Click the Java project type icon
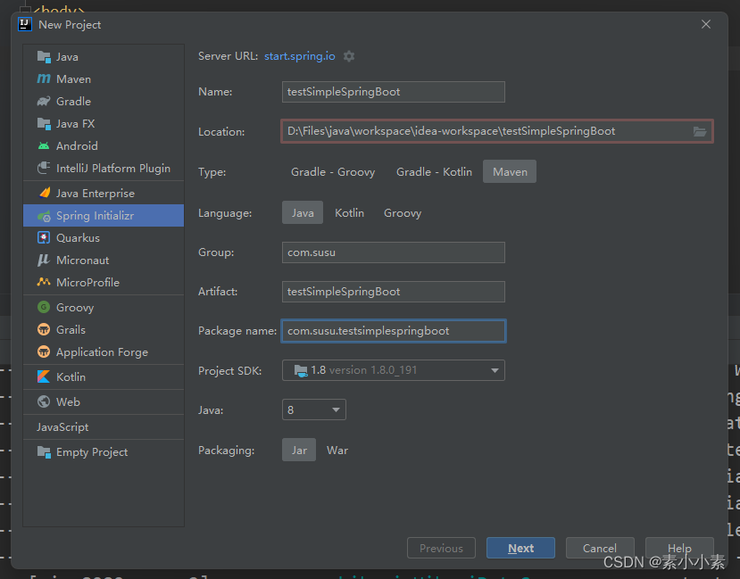Image resolution: width=740 pixels, height=579 pixels. click(44, 57)
